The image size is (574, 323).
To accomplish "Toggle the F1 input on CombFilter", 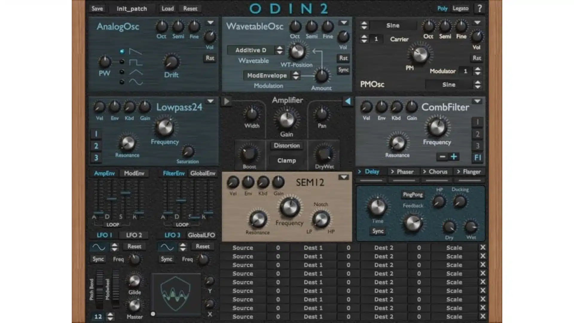I will tap(477, 158).
